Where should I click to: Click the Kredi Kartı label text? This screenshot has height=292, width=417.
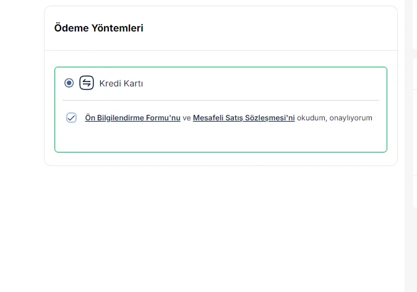click(x=121, y=83)
